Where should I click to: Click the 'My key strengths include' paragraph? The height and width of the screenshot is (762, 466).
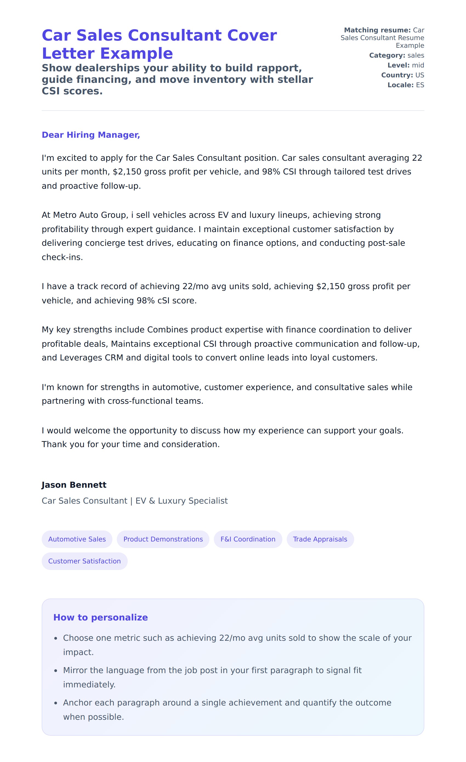pyautogui.click(x=231, y=344)
